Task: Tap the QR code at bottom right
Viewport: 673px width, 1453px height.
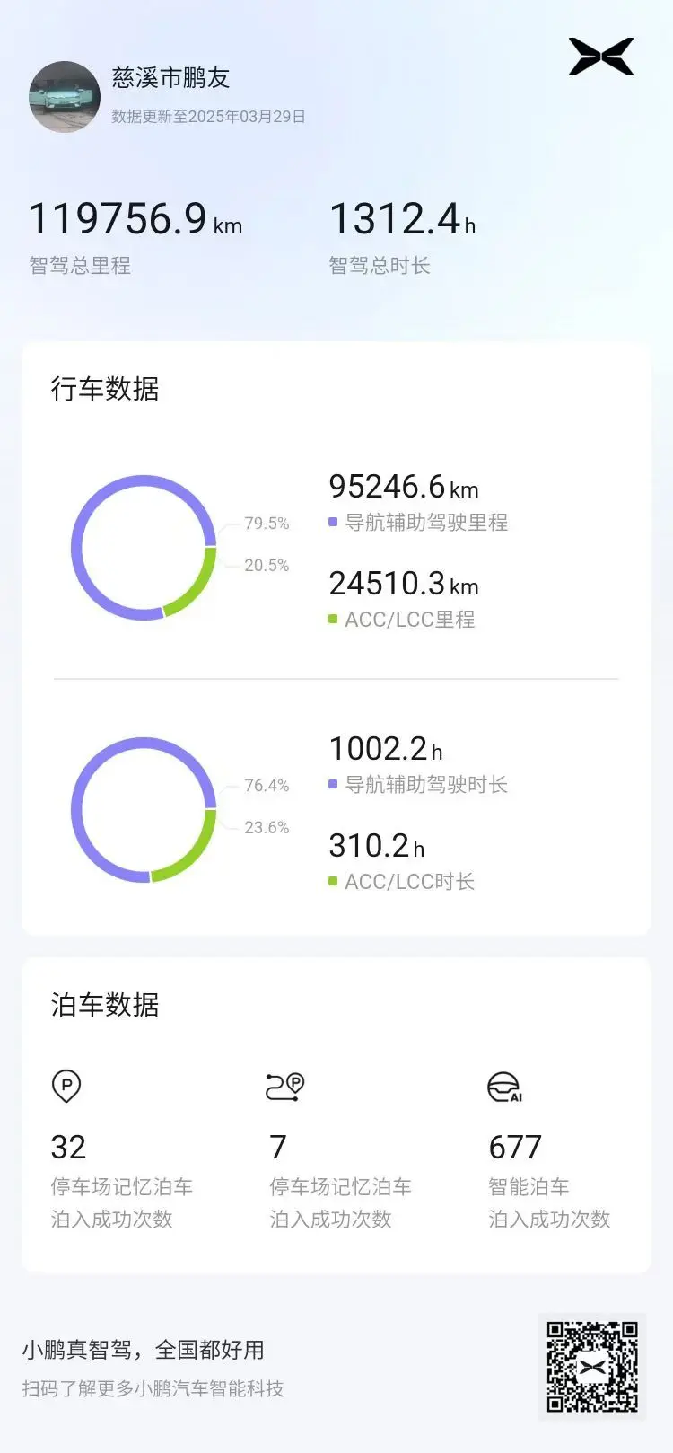Action: tap(592, 1367)
